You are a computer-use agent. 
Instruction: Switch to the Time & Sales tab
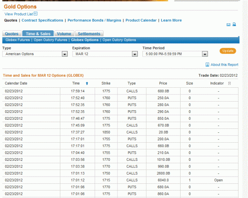38,34
